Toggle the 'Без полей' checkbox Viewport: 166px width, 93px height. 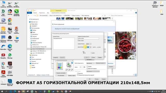(x=78, y=41)
